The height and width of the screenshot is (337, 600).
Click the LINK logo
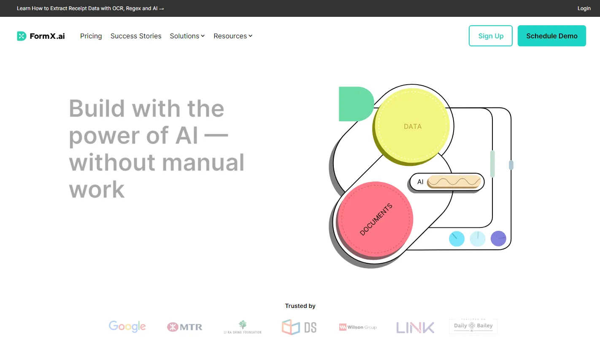[x=415, y=327]
